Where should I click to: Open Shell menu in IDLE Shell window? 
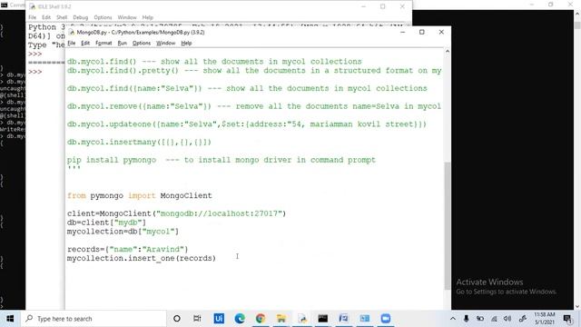tap(62, 17)
